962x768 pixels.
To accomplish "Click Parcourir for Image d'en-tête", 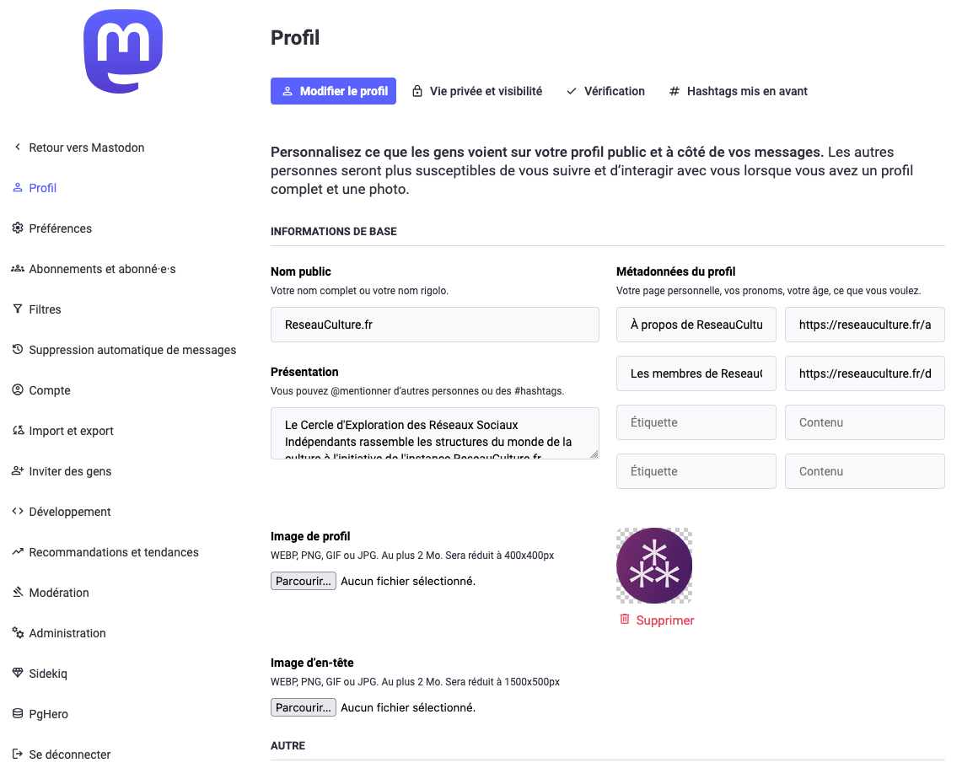I will [303, 707].
